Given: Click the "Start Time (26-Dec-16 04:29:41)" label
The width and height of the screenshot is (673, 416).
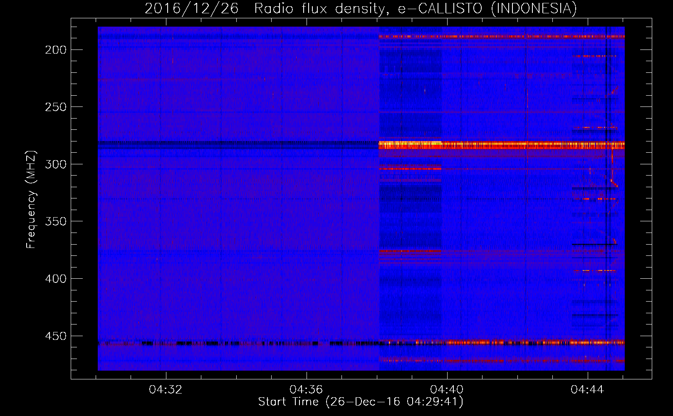Looking at the screenshot, I should pyautogui.click(x=361, y=402).
